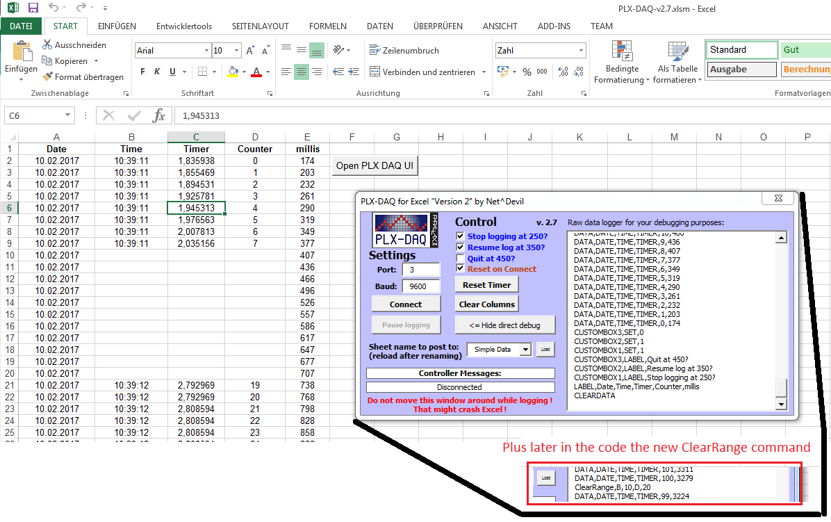
Task: Toggle underline U formatting
Action: (172, 72)
